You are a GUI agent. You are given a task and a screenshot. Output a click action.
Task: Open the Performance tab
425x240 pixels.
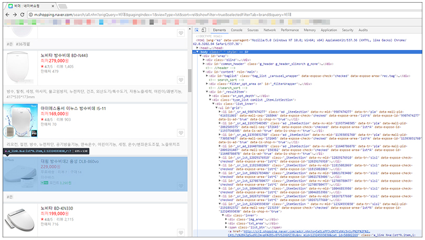(290, 30)
